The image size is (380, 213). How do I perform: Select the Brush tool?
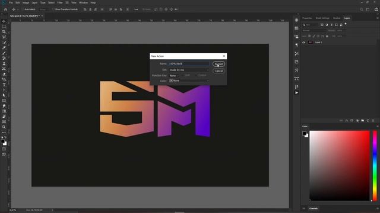(x=4, y=53)
